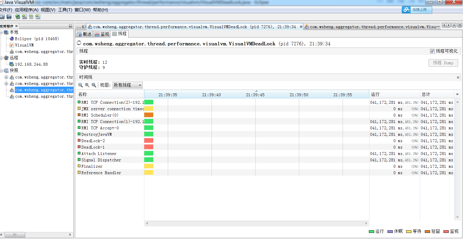Collapse the 本地 local tree node
Screen dimensions: 463x239
pyautogui.click(x=1, y=32)
